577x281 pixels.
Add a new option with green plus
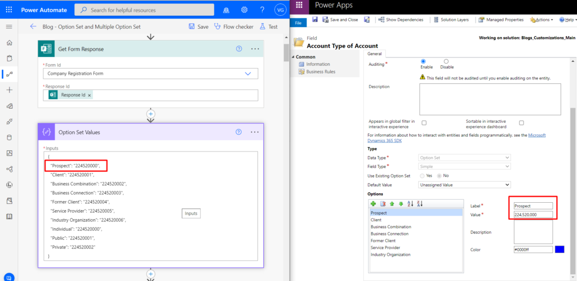tap(374, 204)
